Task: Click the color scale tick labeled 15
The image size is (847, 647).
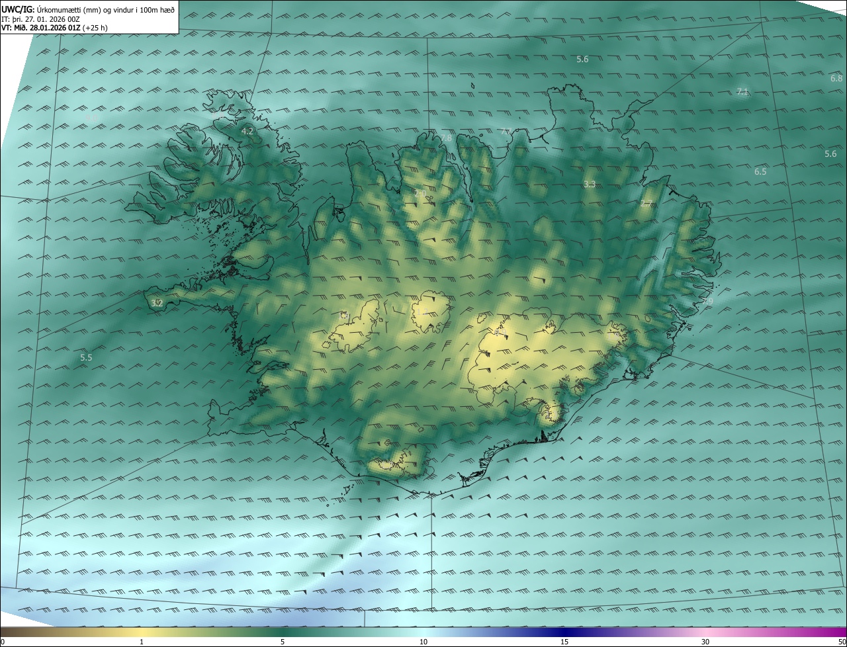Action: tap(564, 642)
